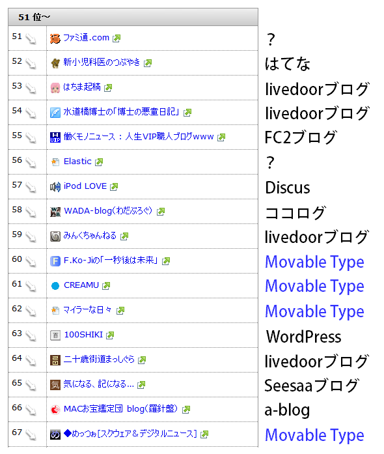Open 働くモノニュース：人生VIP職人ブログwww link
The height and width of the screenshot is (454, 384).
[x=139, y=136]
